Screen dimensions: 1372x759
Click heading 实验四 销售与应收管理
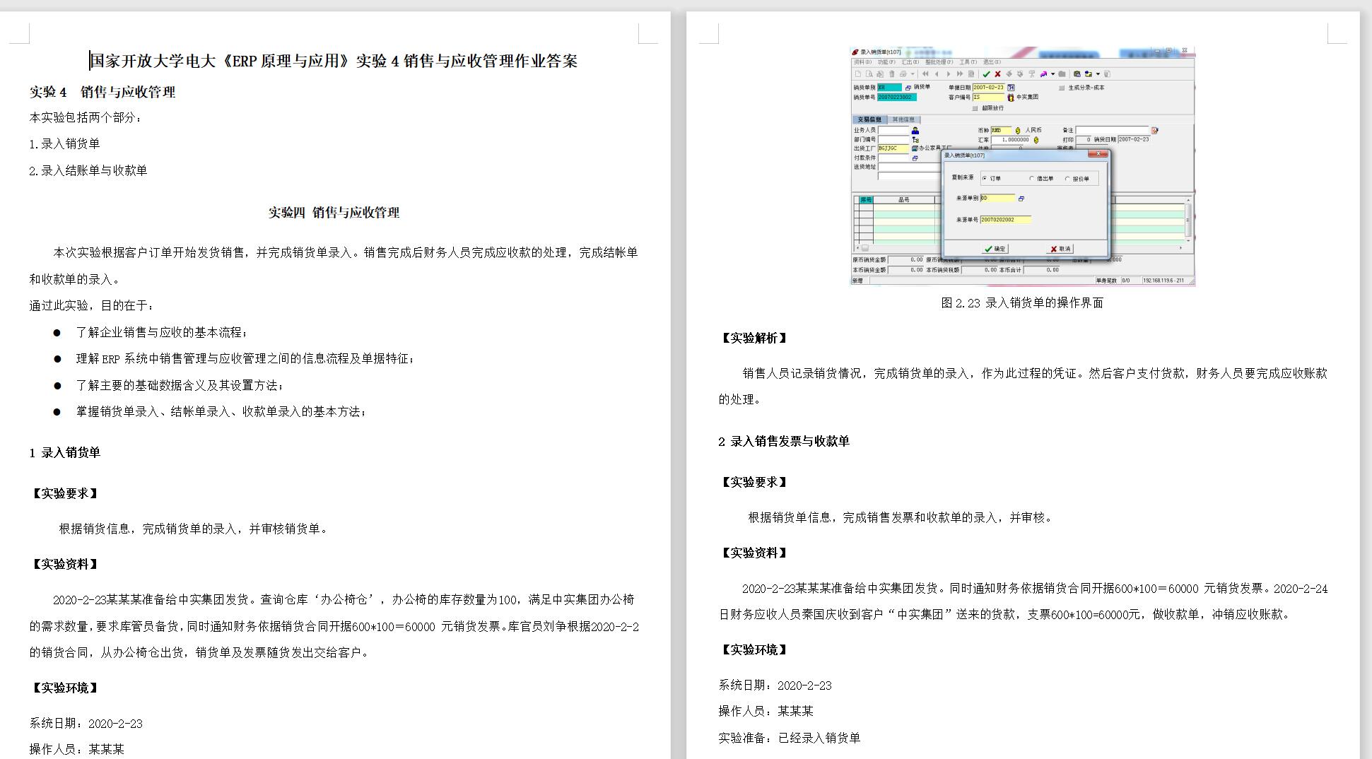pyautogui.click(x=334, y=213)
